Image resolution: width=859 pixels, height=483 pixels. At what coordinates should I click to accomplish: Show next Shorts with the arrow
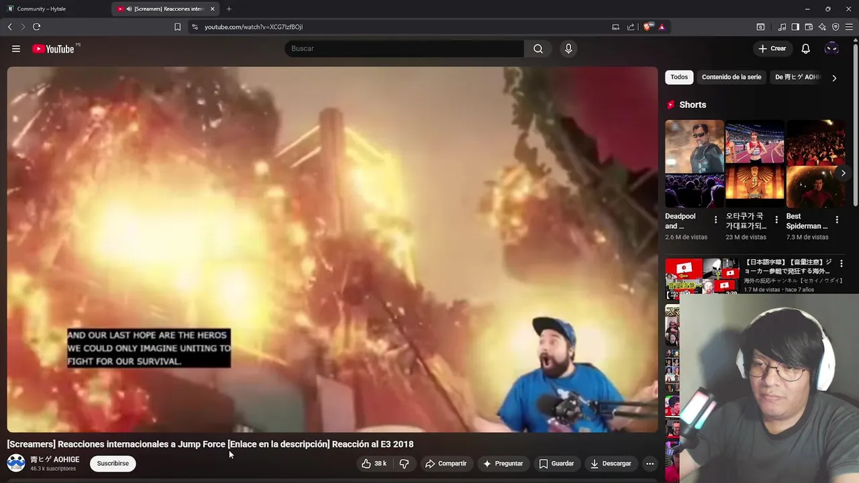click(x=843, y=173)
